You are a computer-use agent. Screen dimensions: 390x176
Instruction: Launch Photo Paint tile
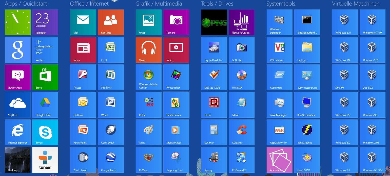(83, 160)
